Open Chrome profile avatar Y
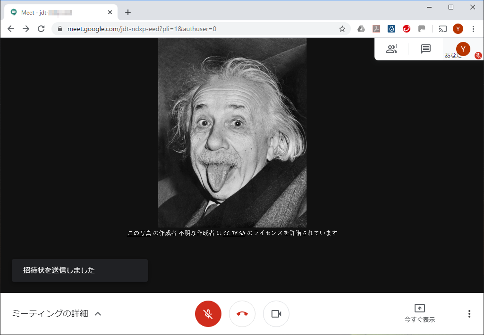Image resolution: width=484 pixels, height=335 pixels. (458, 29)
